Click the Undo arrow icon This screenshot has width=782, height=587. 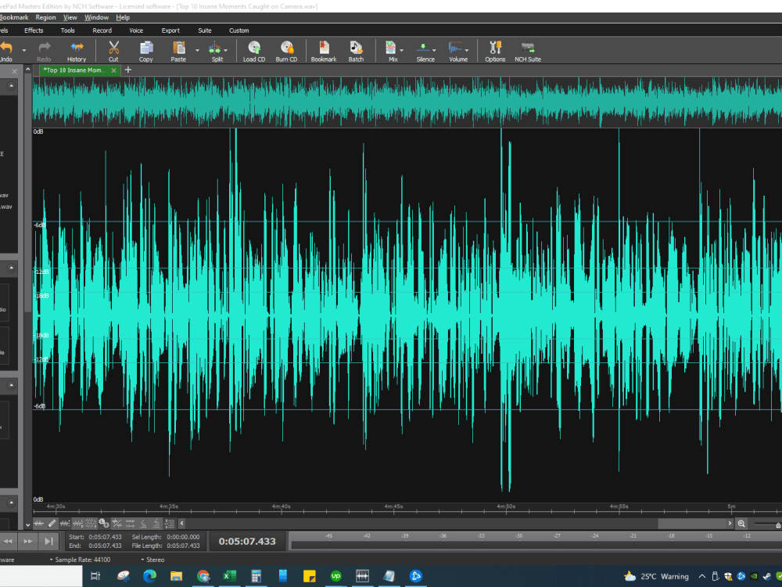tap(6, 48)
